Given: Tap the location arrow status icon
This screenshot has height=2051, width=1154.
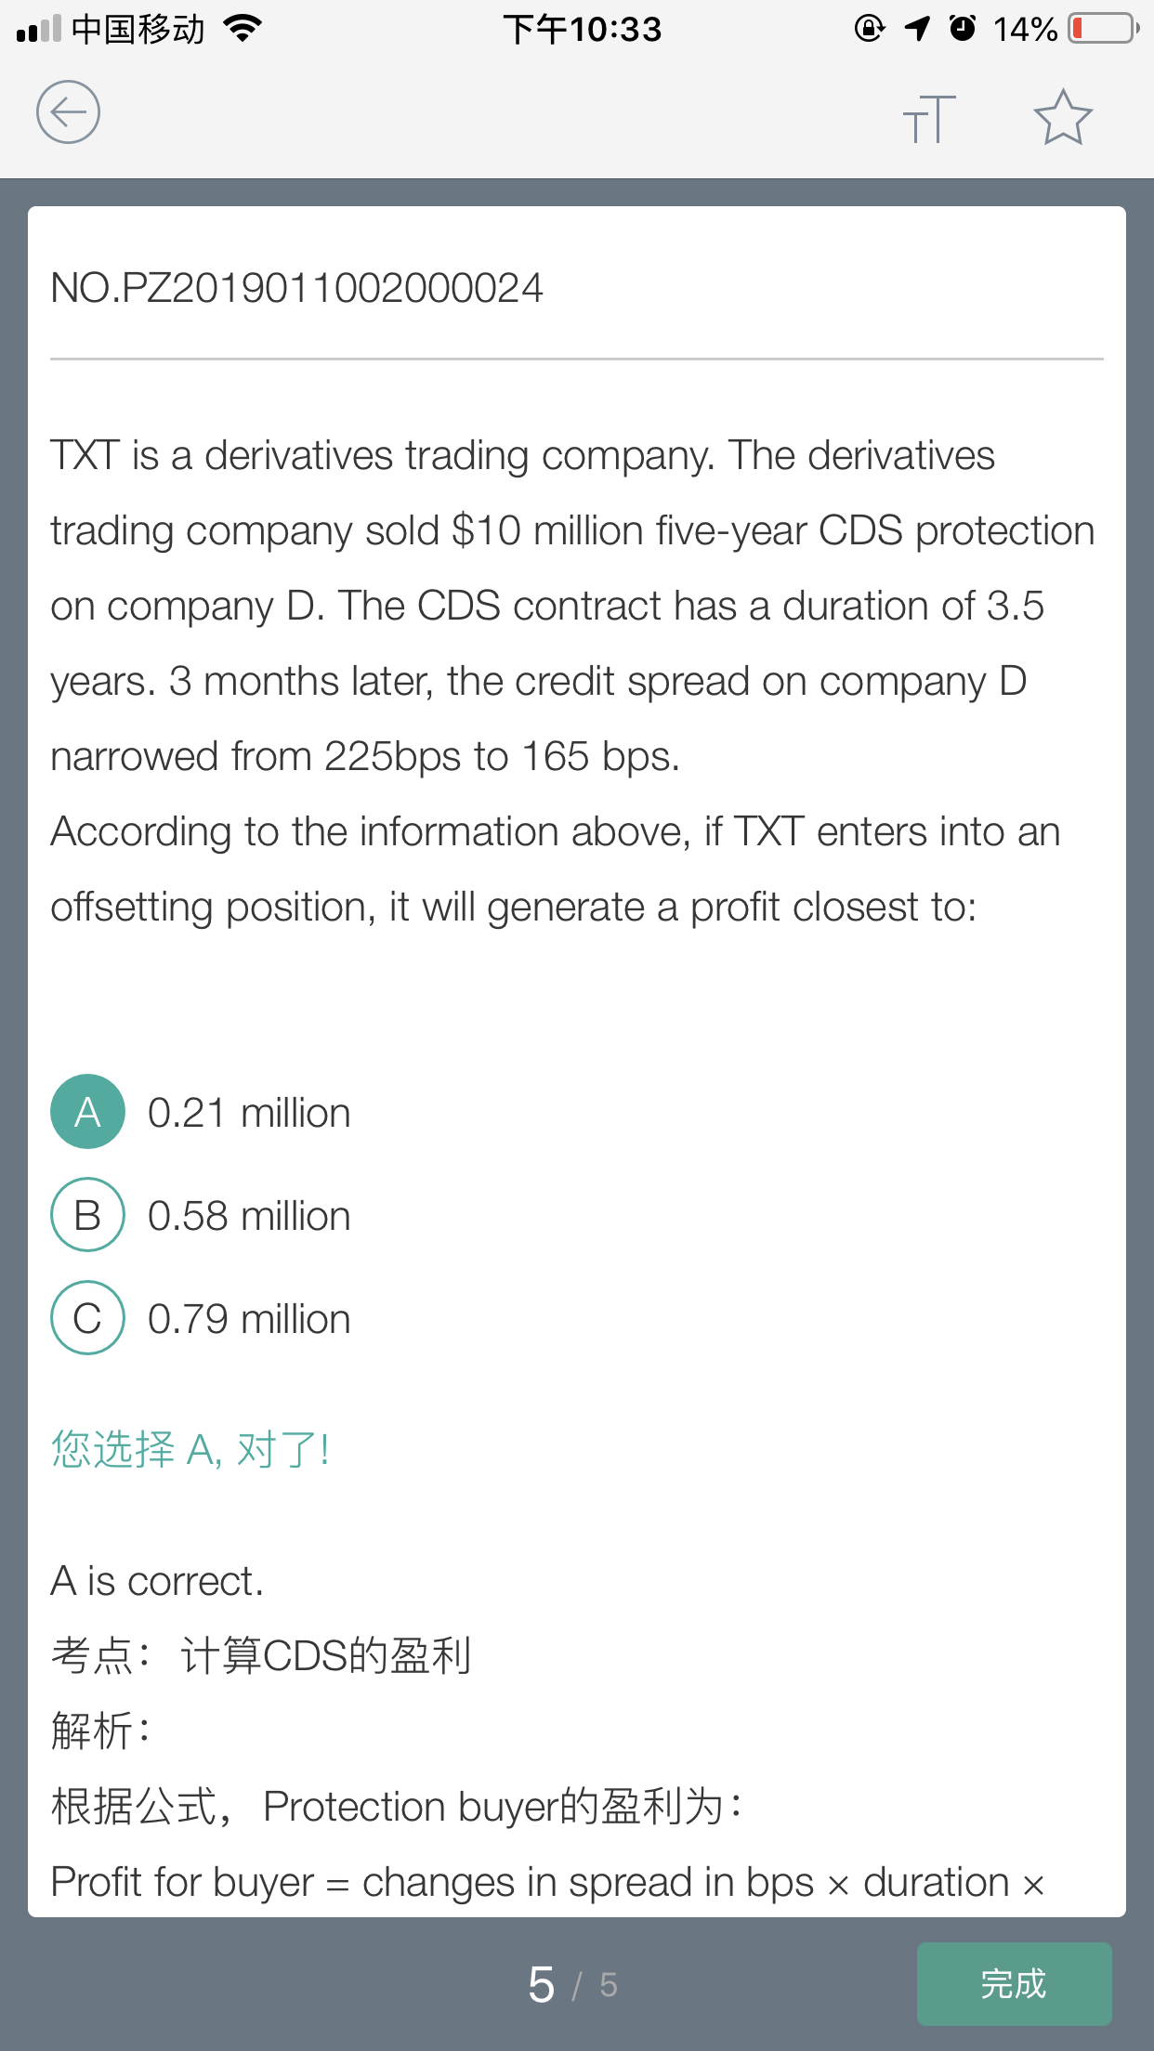Looking at the screenshot, I should (x=917, y=29).
